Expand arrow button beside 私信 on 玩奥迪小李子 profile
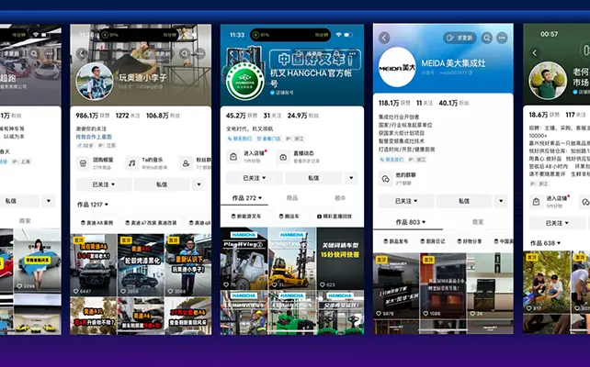Viewport: 590px width, 367px height. pos(199,184)
